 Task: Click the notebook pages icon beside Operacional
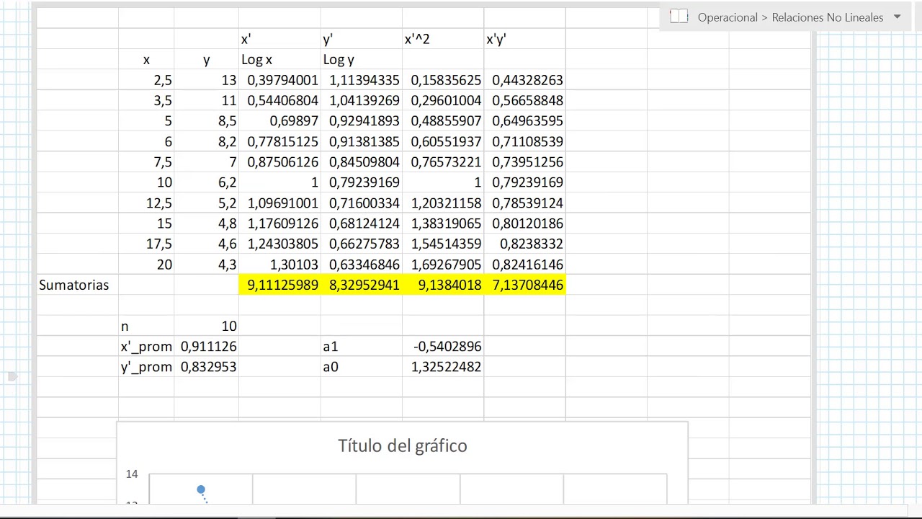[679, 17]
